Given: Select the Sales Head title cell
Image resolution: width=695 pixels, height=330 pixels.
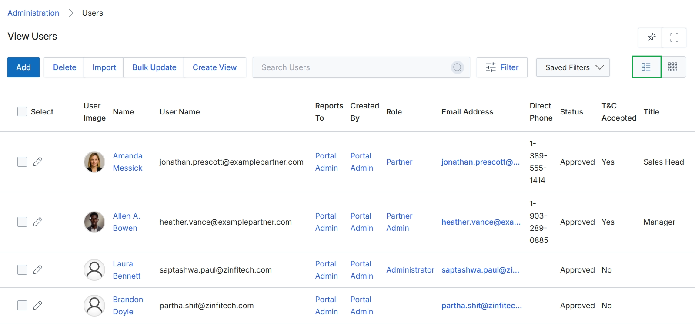Looking at the screenshot, I should coord(664,162).
